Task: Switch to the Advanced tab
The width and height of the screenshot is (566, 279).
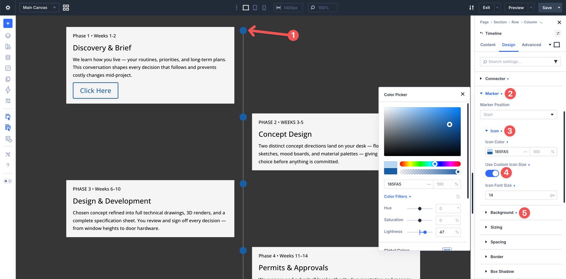Action: coord(531,45)
